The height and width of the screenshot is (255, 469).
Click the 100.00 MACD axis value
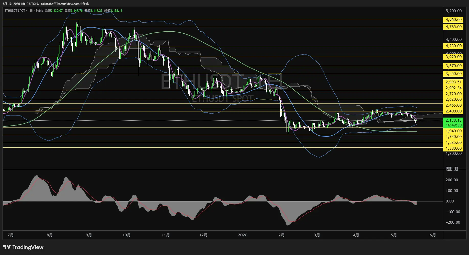(452, 191)
